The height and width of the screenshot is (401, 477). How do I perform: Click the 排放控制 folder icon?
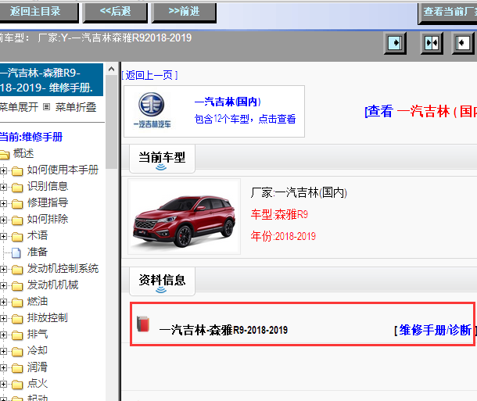17,319
